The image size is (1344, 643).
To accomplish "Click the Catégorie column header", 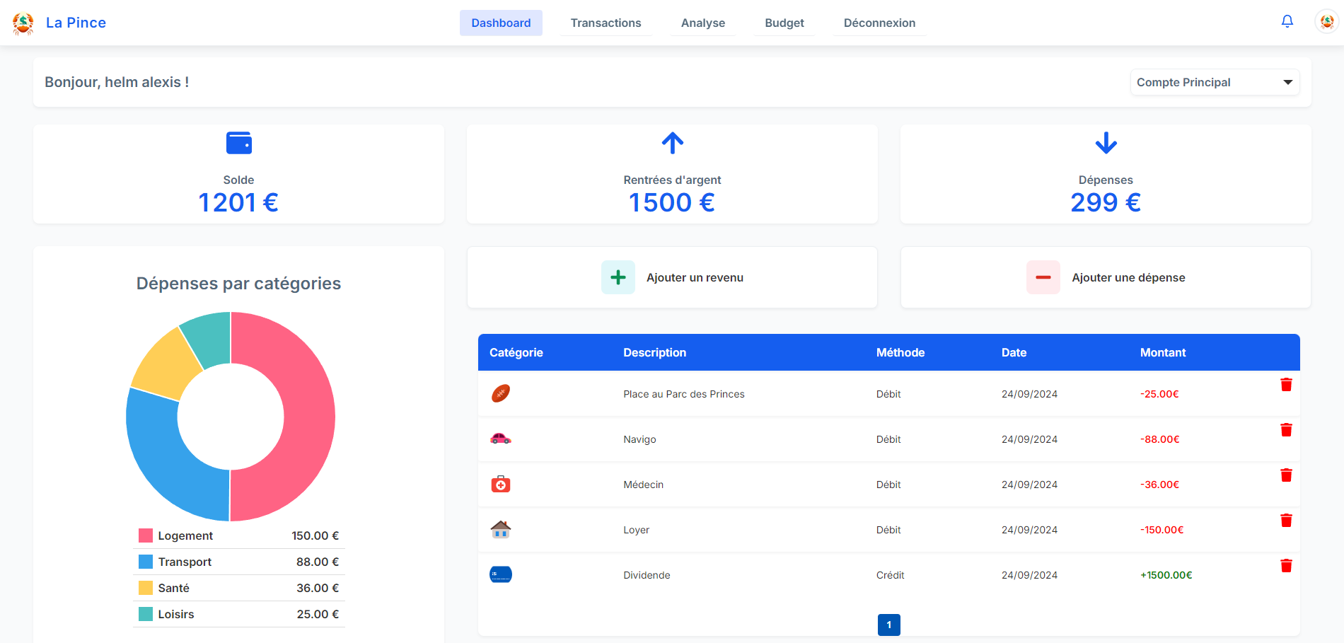I will click(516, 352).
